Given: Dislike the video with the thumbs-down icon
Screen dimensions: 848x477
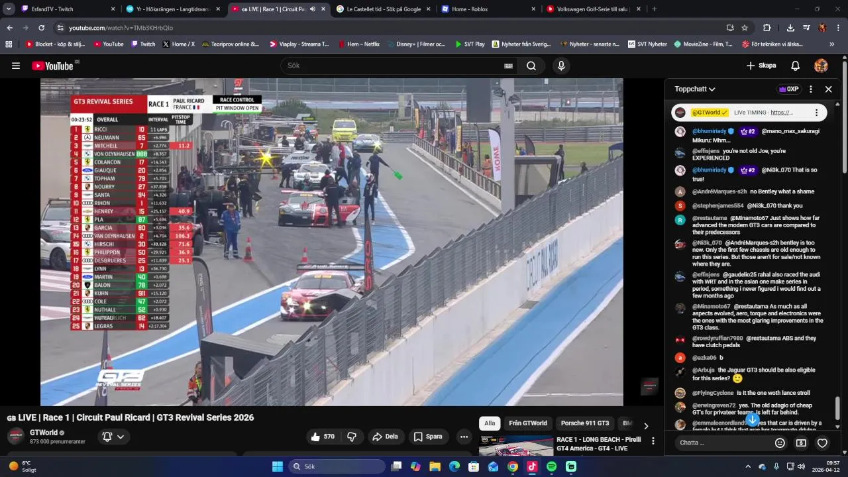Looking at the screenshot, I should click(x=352, y=437).
